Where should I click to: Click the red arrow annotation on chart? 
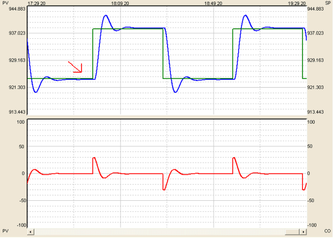75,67
